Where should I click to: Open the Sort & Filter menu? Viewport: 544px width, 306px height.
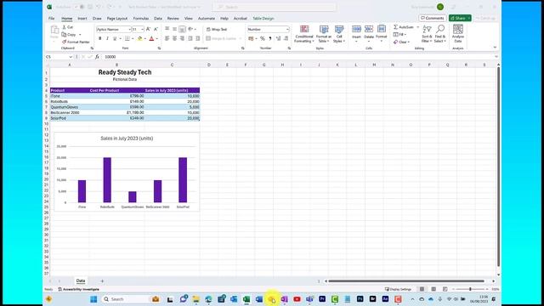click(427, 34)
